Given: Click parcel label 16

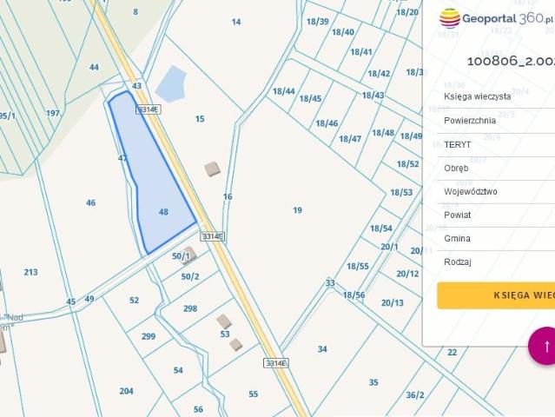Looking at the screenshot, I should [228, 196].
